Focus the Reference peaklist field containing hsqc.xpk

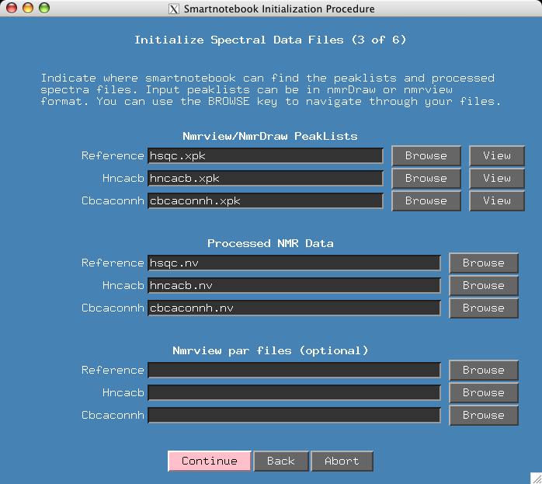pyautogui.click(x=265, y=155)
